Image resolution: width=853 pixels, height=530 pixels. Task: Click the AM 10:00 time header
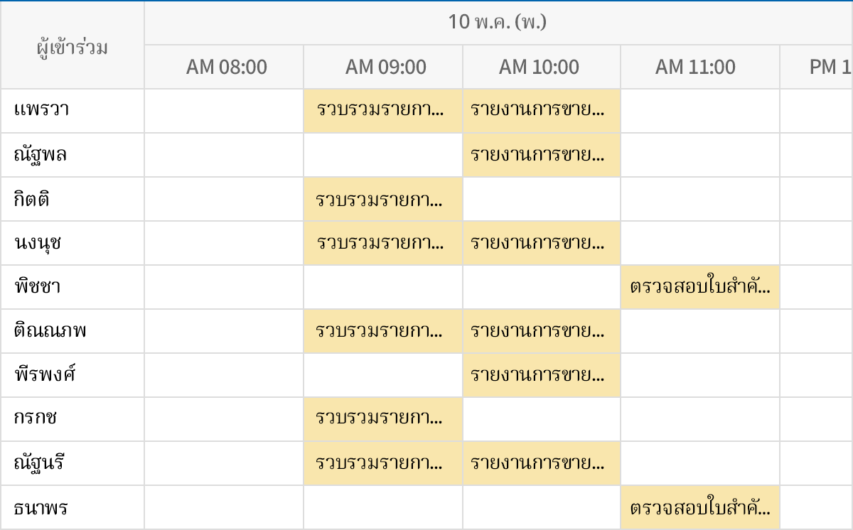click(x=539, y=67)
